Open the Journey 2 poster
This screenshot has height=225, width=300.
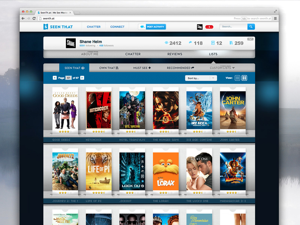65,171
